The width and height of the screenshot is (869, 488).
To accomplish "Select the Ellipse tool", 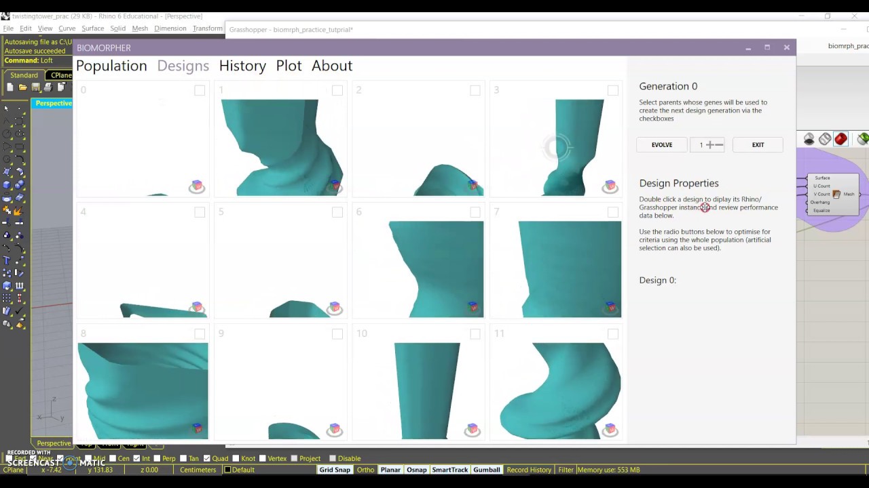I will point(19,134).
